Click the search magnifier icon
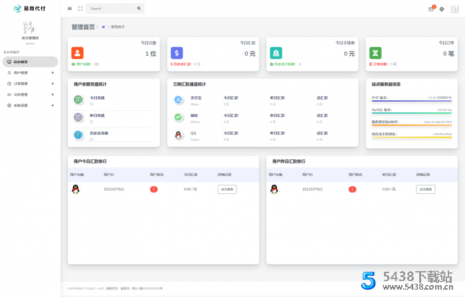This screenshot has height=297, width=465. click(x=139, y=9)
